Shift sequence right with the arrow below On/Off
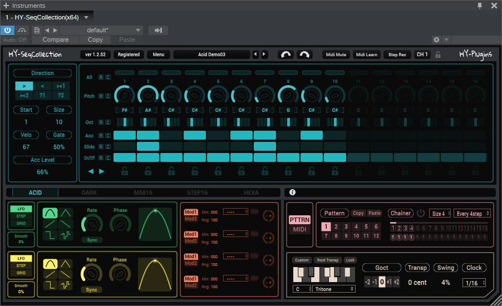The height and width of the screenshot is (306, 502). (101, 171)
